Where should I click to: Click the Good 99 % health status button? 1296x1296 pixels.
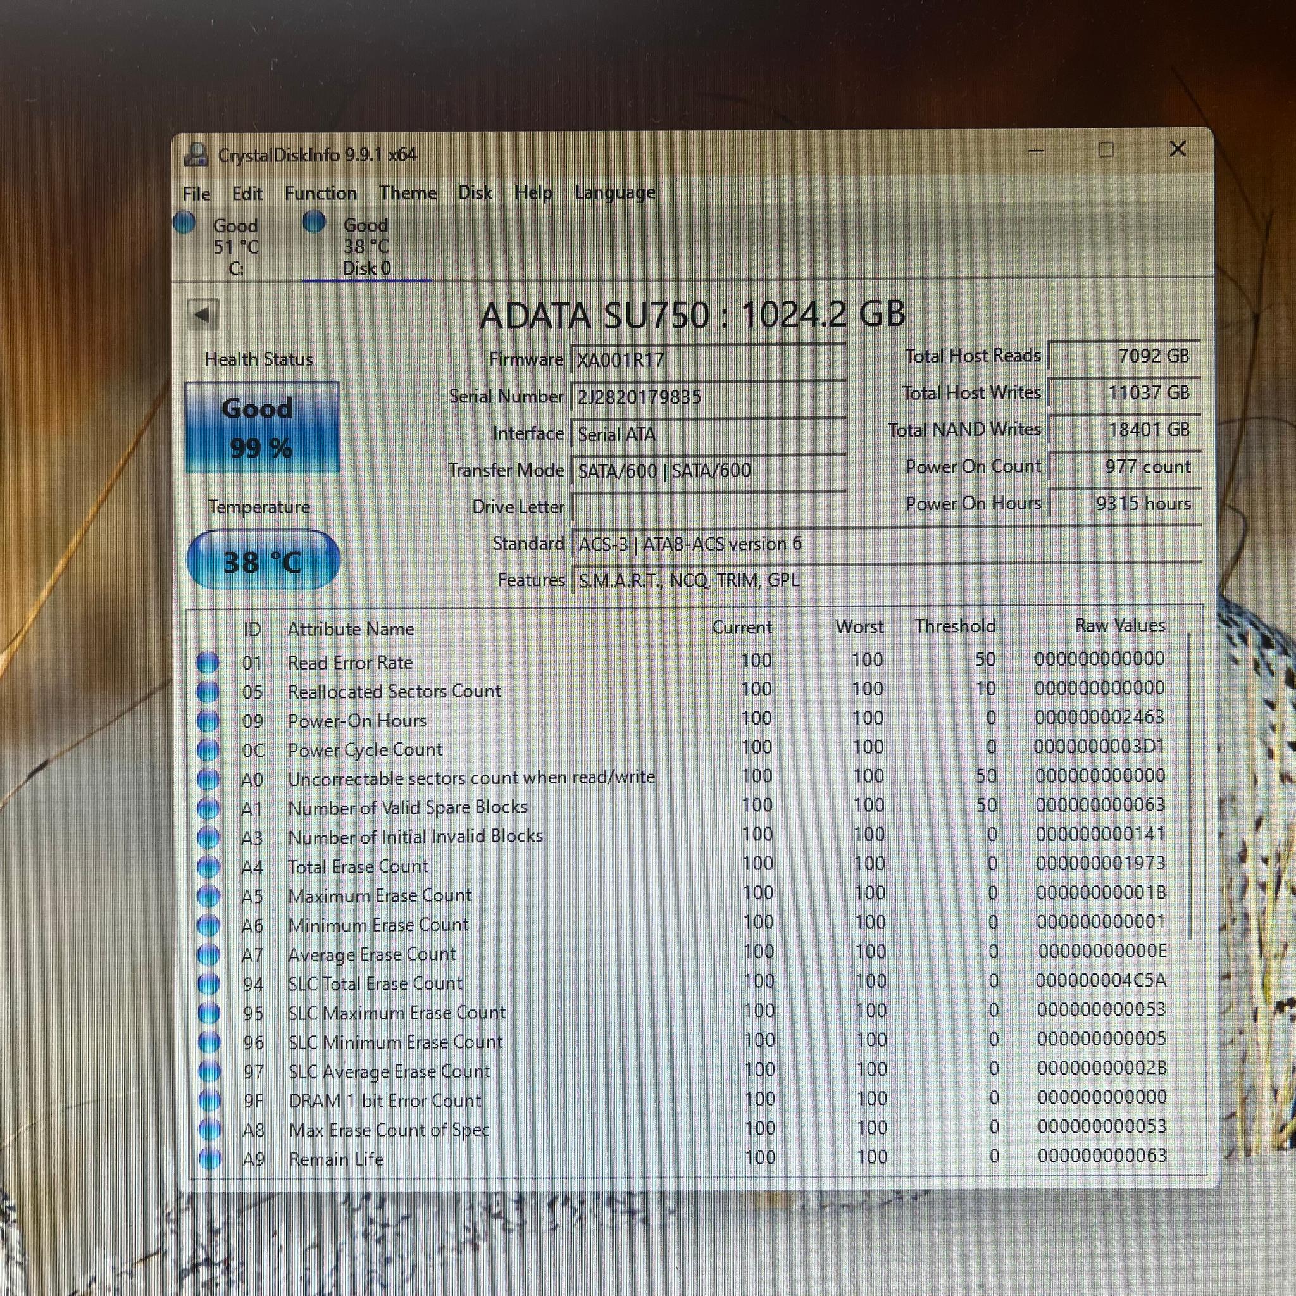[x=261, y=427]
